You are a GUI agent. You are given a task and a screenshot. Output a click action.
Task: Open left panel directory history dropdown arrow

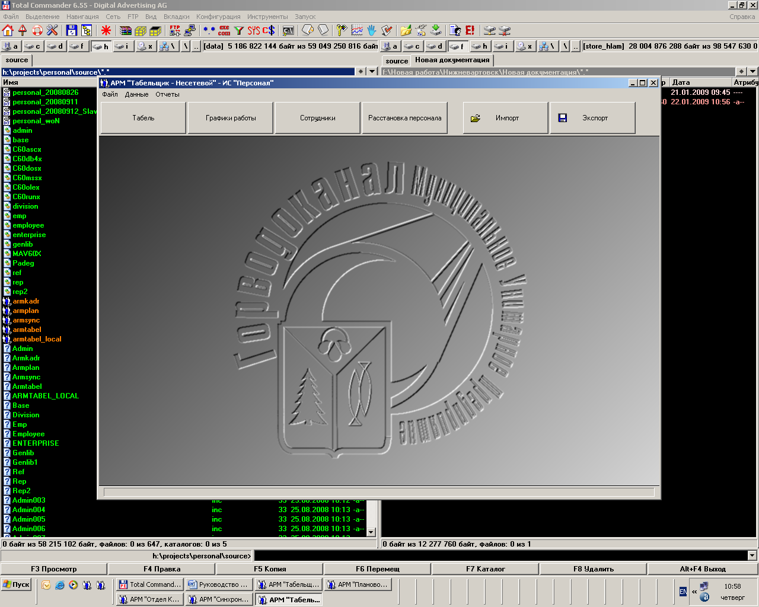372,72
